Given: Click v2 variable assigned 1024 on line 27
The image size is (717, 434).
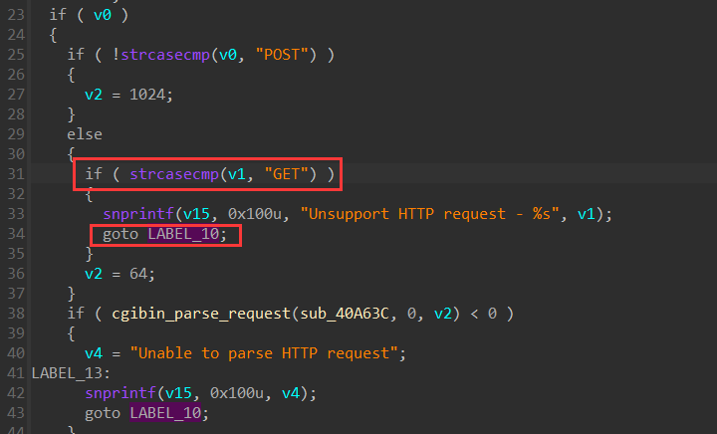Looking at the screenshot, I should pyautogui.click(x=94, y=95).
